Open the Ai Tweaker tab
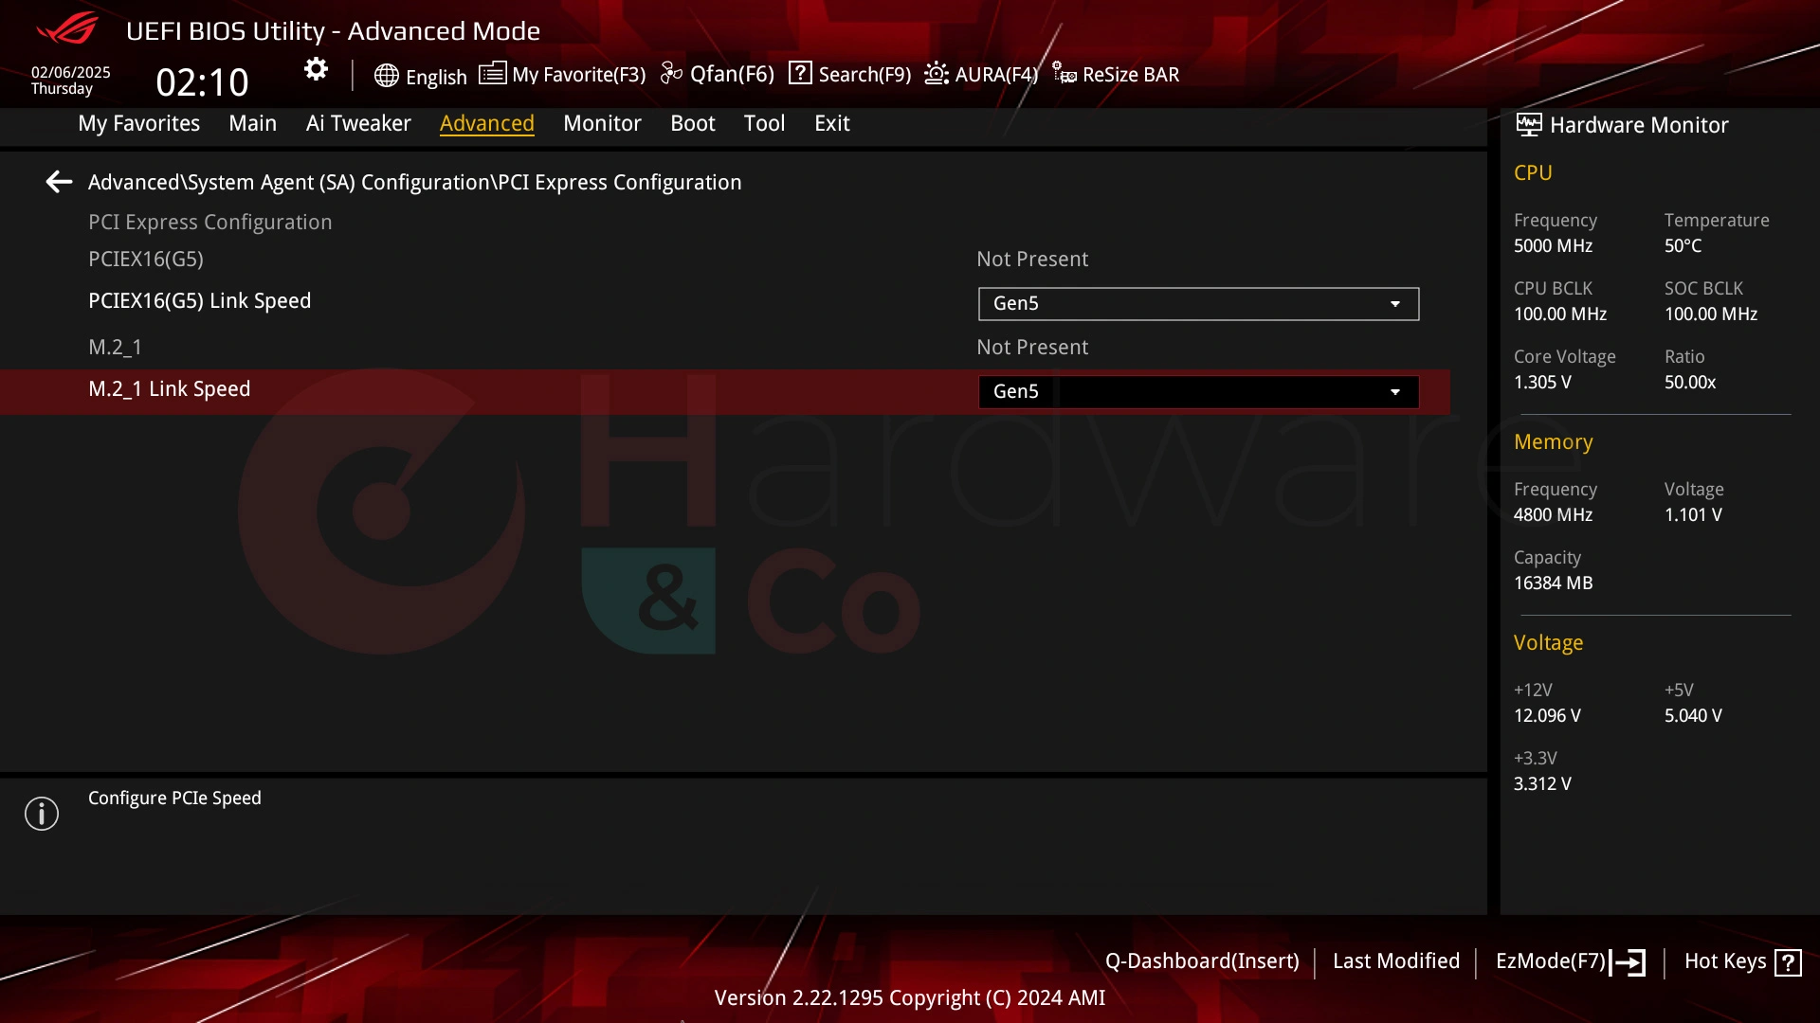This screenshot has height=1023, width=1820. (358, 123)
